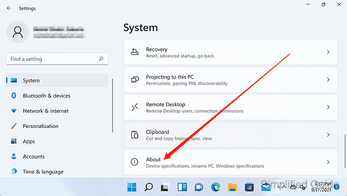Open the notification count badge
This screenshot has height=196, width=347.
click(337, 187)
